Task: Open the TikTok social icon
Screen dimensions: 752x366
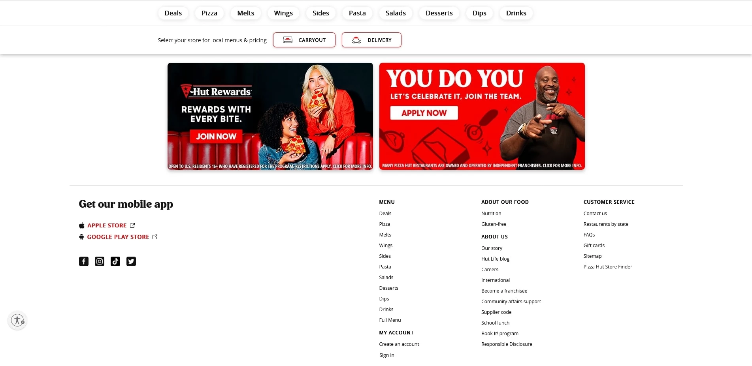Action: coord(115,261)
